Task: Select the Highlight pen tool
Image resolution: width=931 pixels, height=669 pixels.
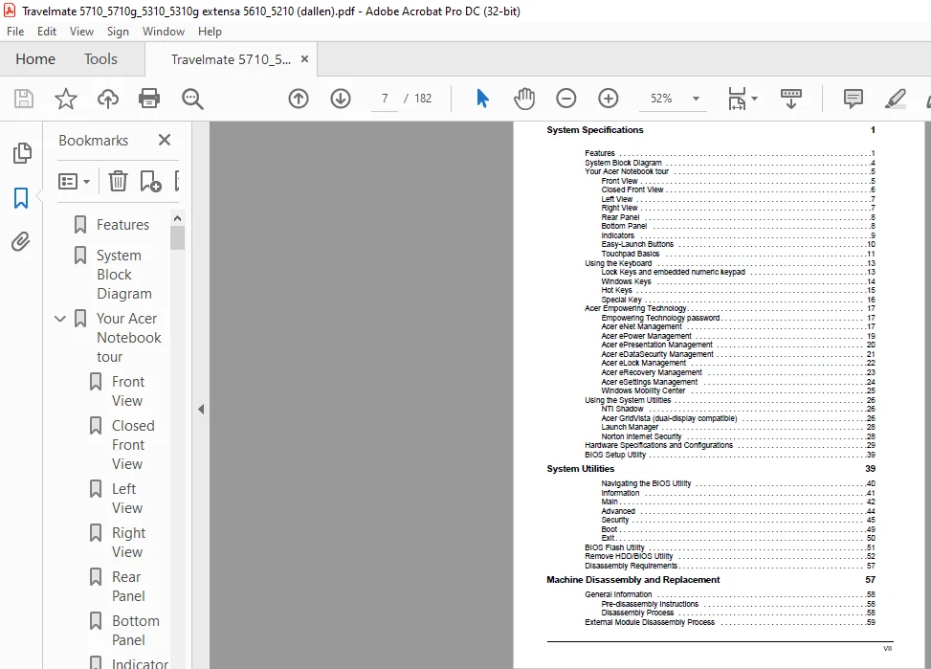Action: pyautogui.click(x=896, y=99)
